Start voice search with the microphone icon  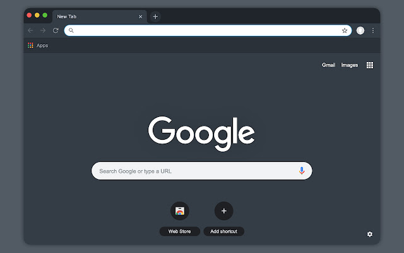302,171
